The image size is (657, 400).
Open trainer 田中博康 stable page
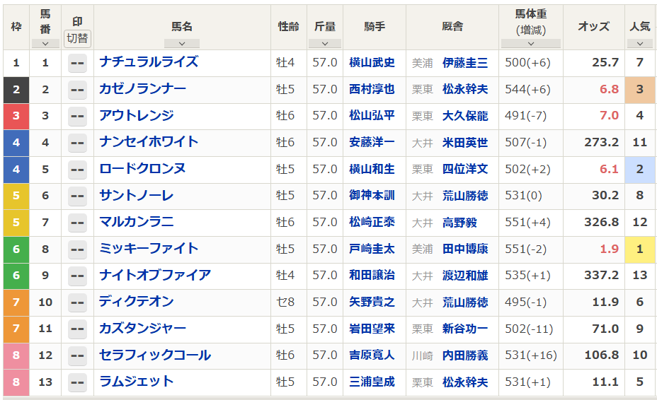[465, 249]
